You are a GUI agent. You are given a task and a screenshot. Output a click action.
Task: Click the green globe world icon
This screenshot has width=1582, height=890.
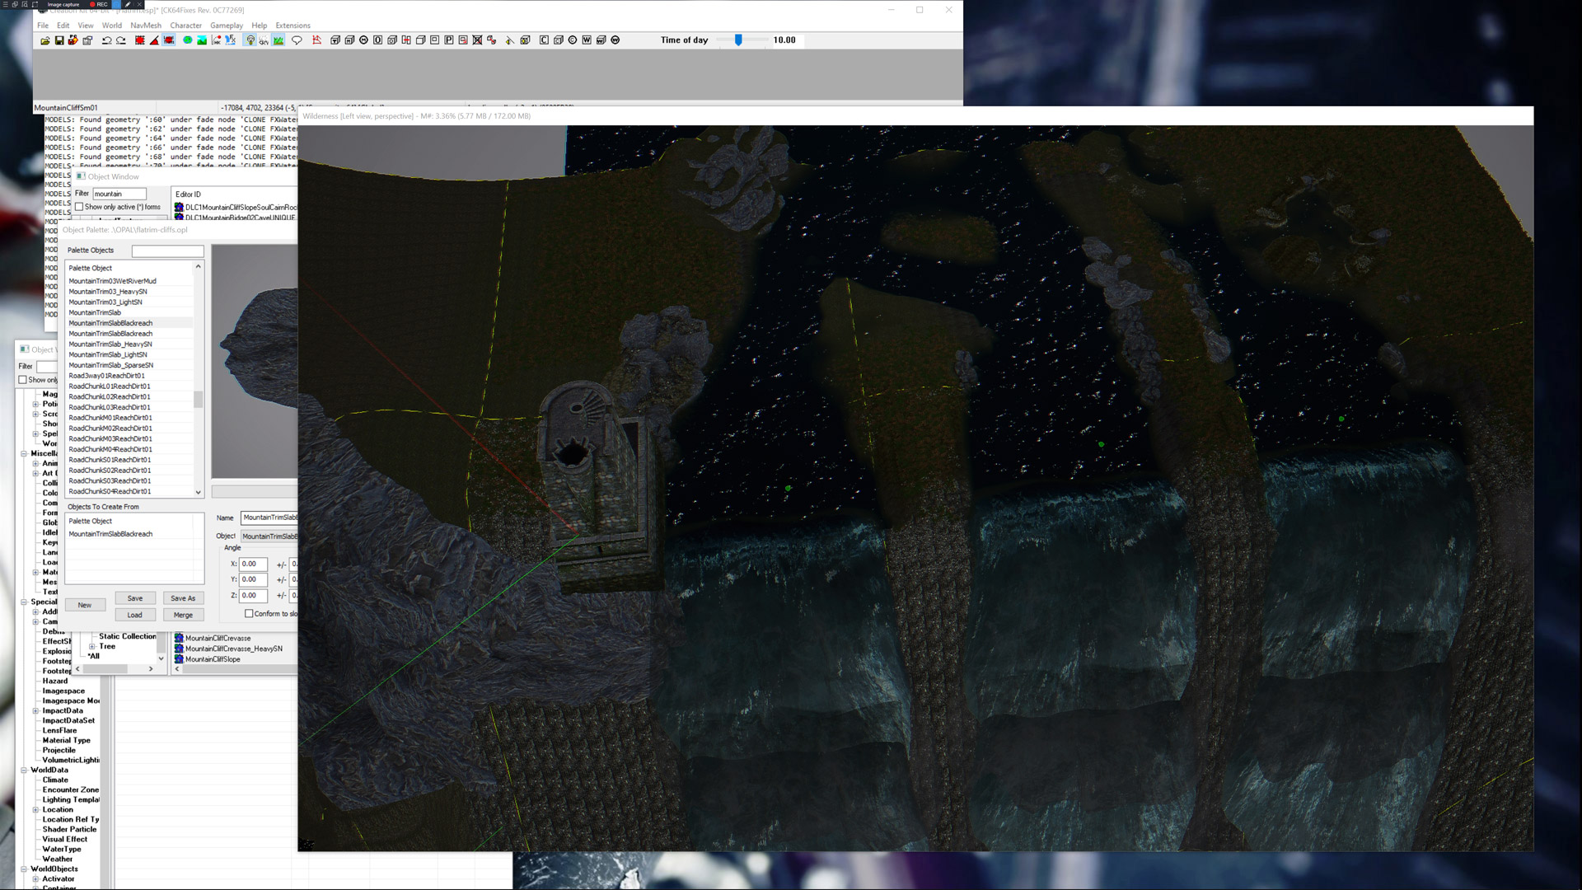pos(188,40)
